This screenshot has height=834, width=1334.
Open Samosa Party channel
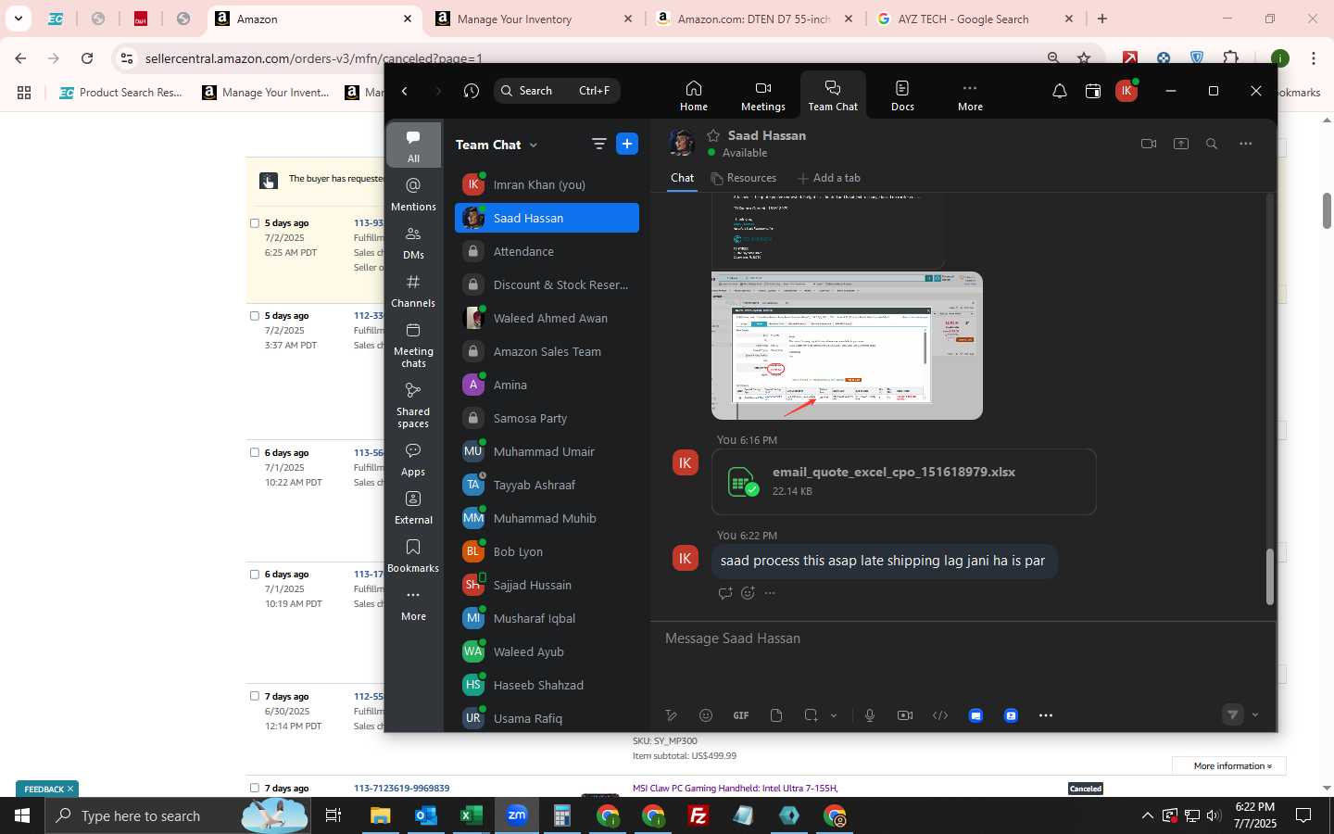(x=547, y=418)
